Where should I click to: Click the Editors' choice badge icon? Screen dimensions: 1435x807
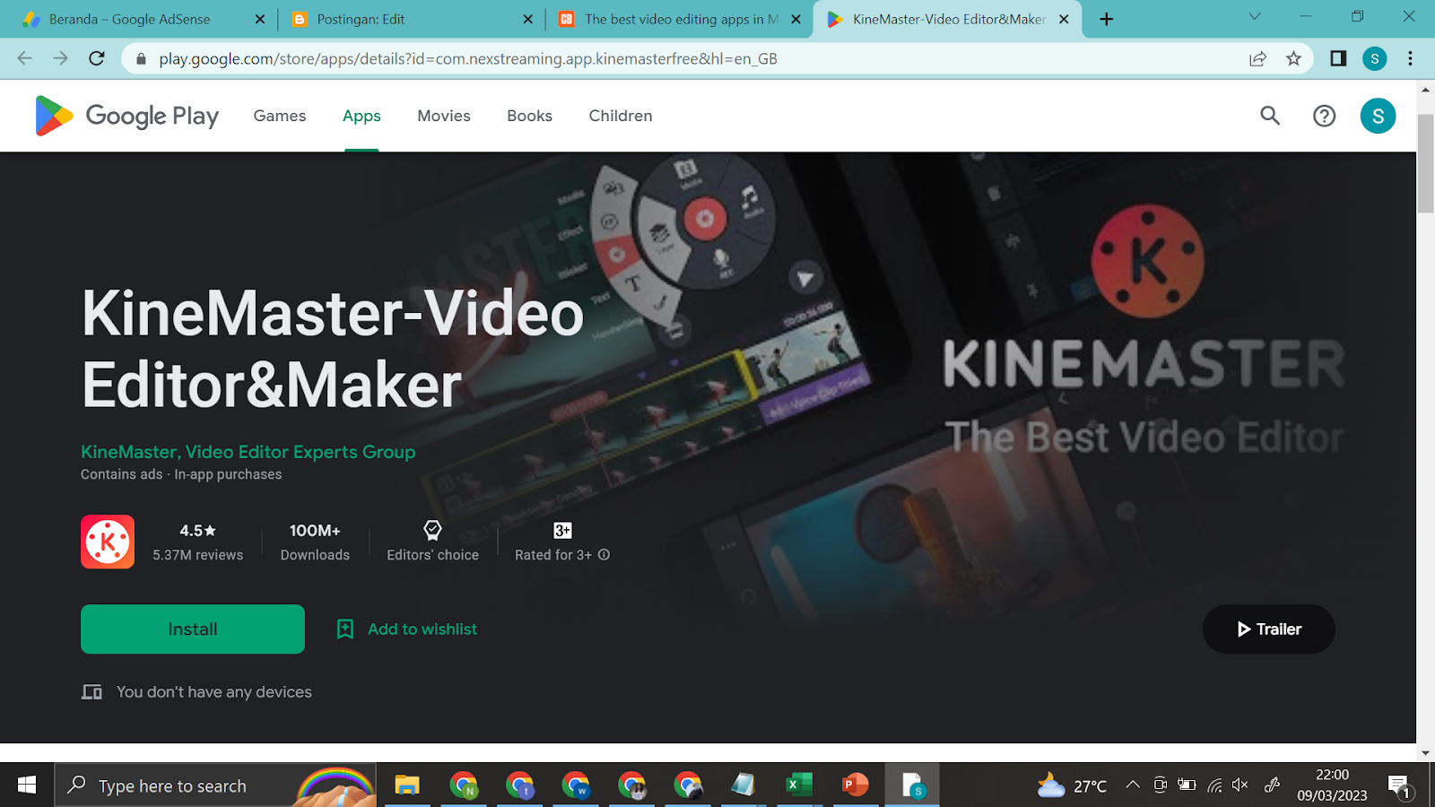[x=432, y=530]
